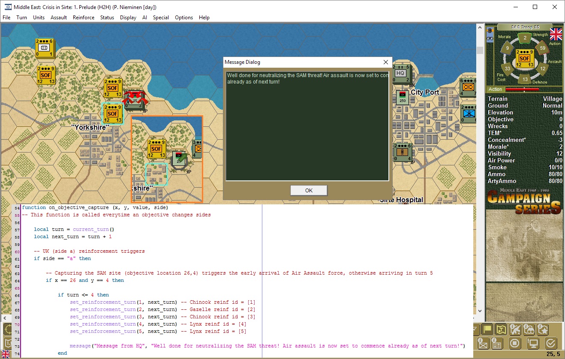Open the File menu
Viewport: 565px width, 359px height.
[x=6, y=18]
